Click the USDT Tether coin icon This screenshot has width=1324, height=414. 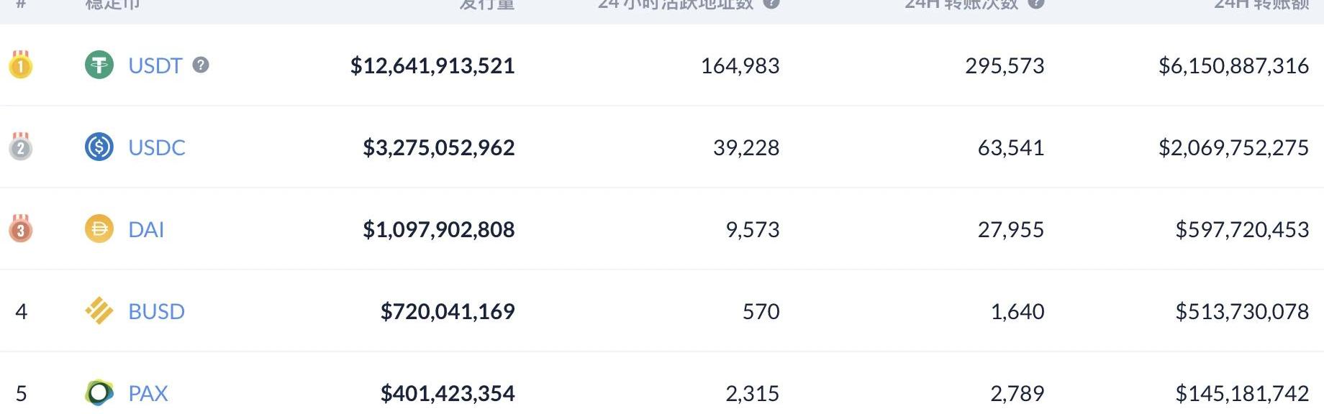tap(99, 65)
